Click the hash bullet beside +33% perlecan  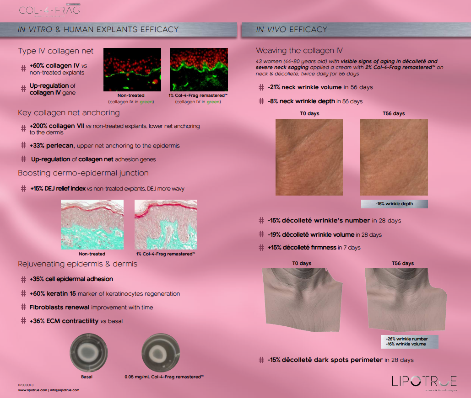point(23,145)
